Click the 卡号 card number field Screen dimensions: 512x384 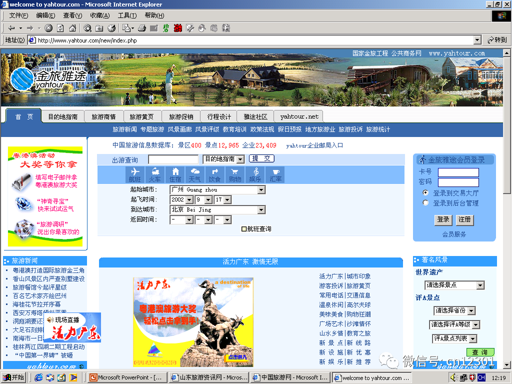pyautogui.click(x=458, y=172)
